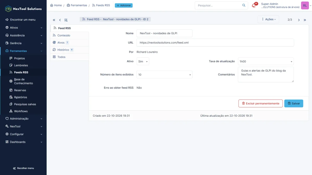Click the Nome input field
This screenshot has height=175, width=312.
[x=164, y=33]
